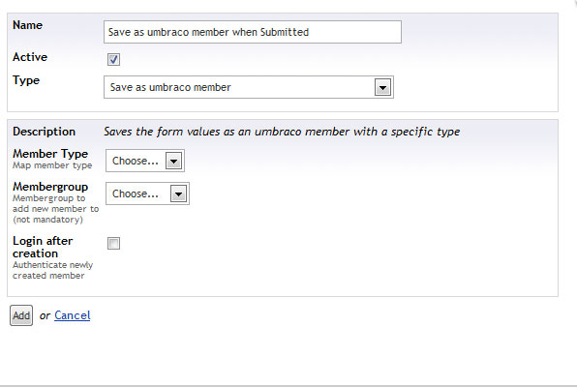This screenshot has height=387, width=577.
Task: Click the Name field label
Action: pos(28,25)
